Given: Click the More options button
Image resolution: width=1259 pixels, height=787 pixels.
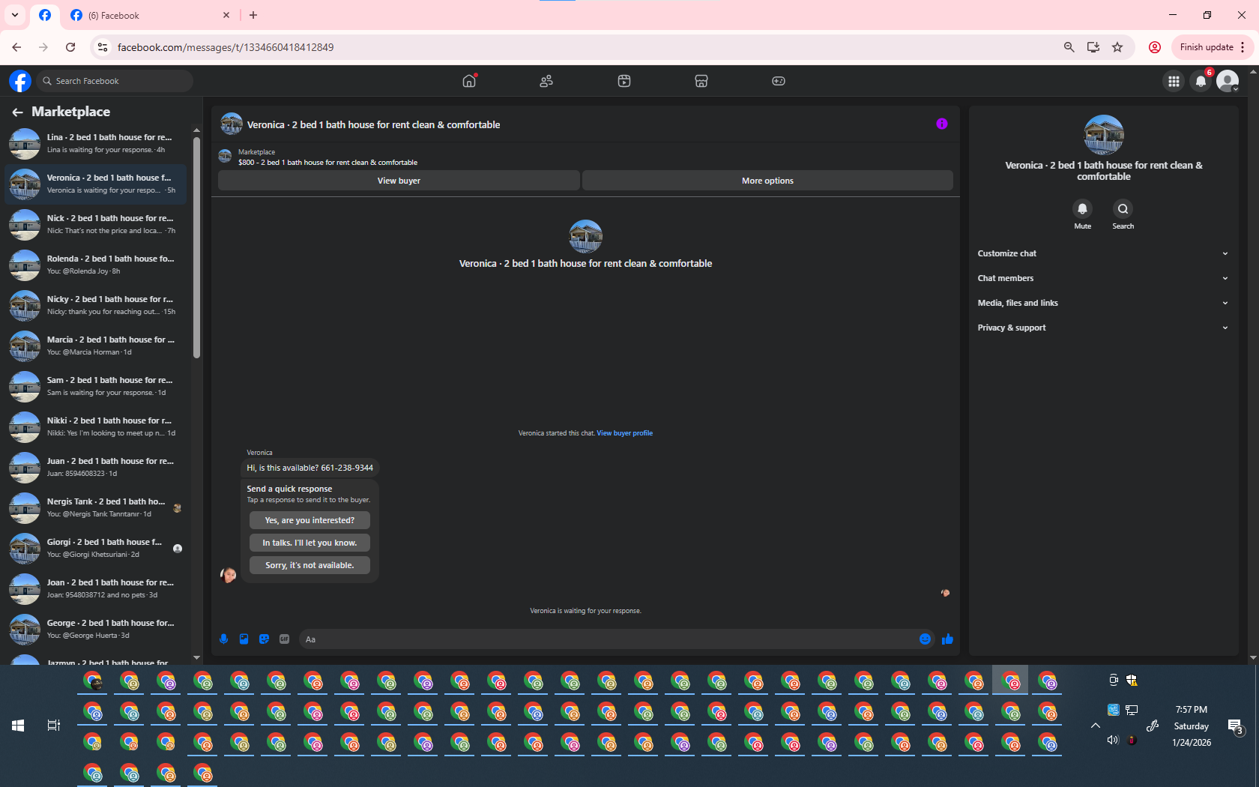Looking at the screenshot, I should [x=767, y=181].
